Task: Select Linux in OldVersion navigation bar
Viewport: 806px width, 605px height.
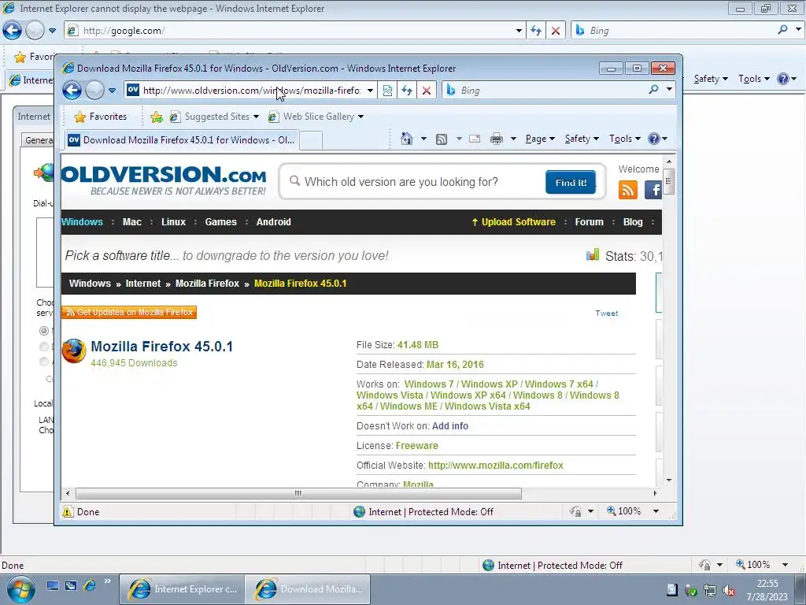Action: (x=173, y=221)
